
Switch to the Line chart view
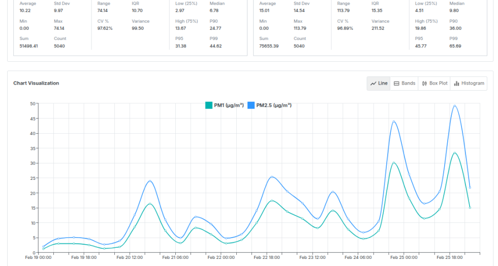379,84
